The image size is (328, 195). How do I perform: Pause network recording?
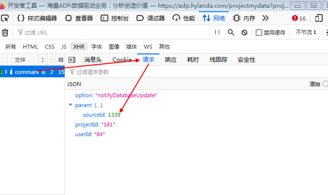217,33
